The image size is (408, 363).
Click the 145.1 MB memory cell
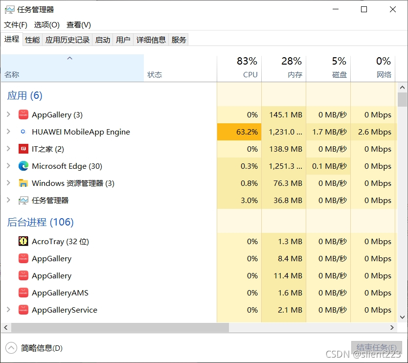pyautogui.click(x=284, y=115)
